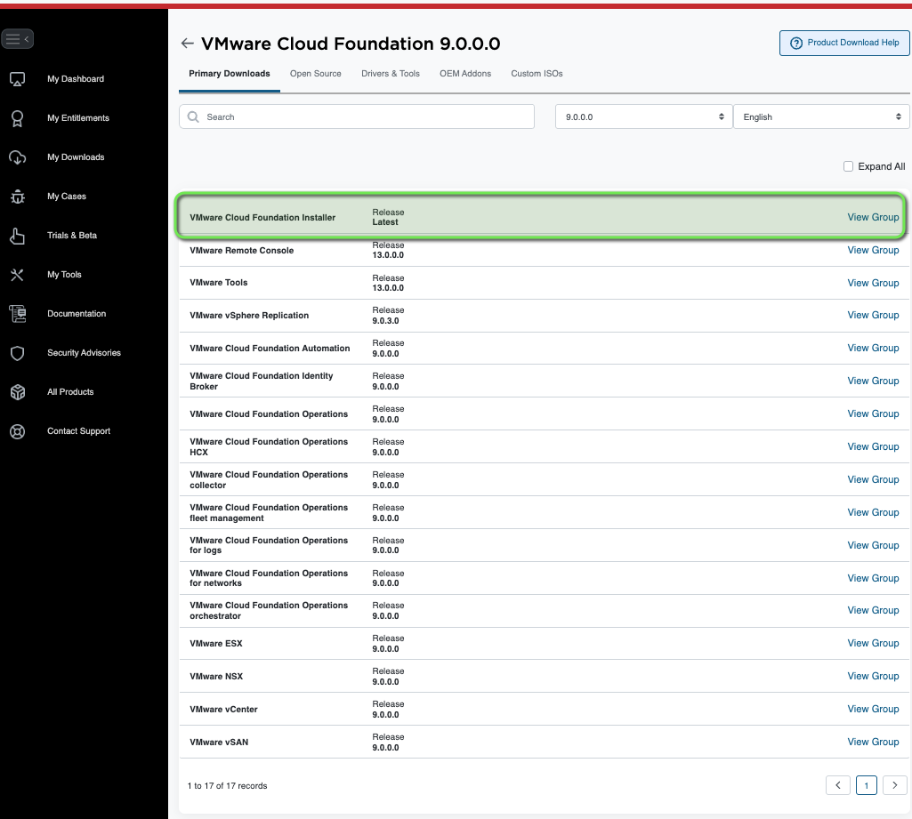The width and height of the screenshot is (912, 819).
Task: View Group for VMware Cloud Foundation Automation
Action: [x=873, y=349]
